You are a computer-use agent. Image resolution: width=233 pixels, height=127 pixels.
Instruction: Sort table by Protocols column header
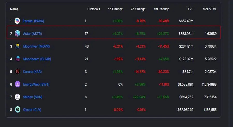94,9
